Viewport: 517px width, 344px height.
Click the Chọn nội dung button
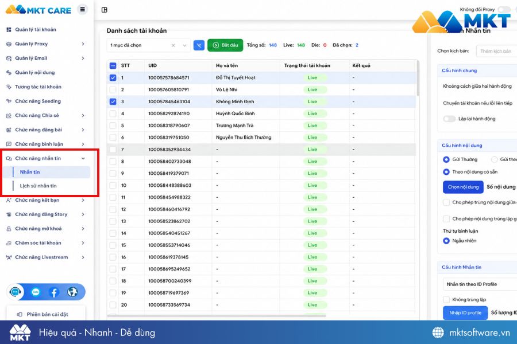point(463,187)
